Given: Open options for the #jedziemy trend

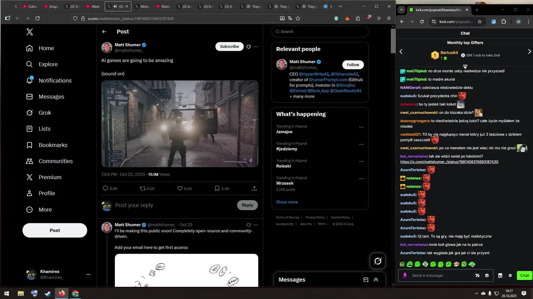Looking at the screenshot, I should pos(361,144).
